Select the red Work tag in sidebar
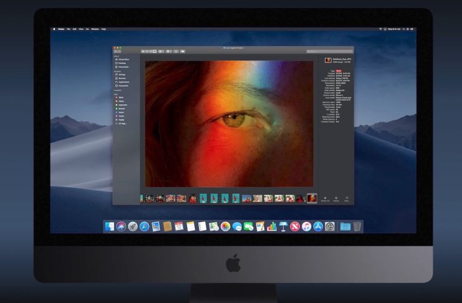The width and height of the screenshot is (462, 303). pos(119,97)
